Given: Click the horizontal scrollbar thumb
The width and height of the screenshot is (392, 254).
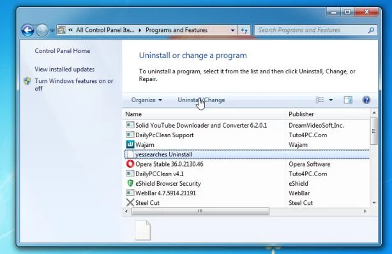Looking at the screenshot, I should coord(200,211).
